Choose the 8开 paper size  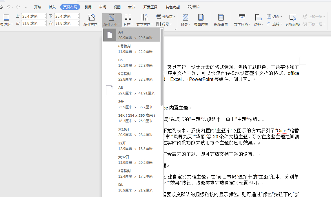132,104
